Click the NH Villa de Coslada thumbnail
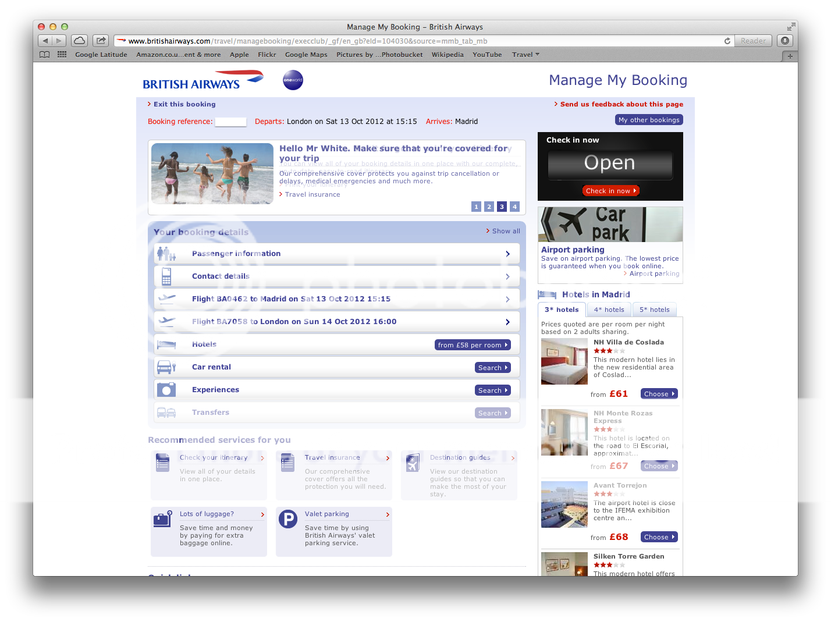The height and width of the screenshot is (622, 831). (x=564, y=362)
